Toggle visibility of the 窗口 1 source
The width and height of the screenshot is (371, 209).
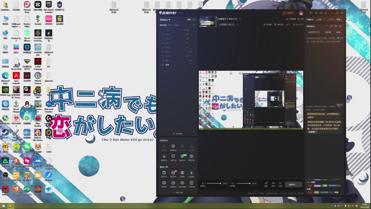click(x=190, y=61)
